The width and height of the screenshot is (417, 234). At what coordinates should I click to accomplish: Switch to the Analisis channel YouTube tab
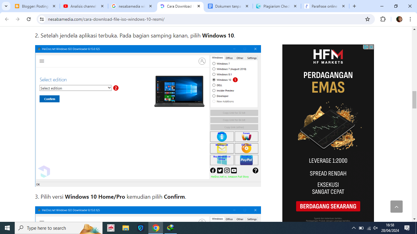pos(83,6)
